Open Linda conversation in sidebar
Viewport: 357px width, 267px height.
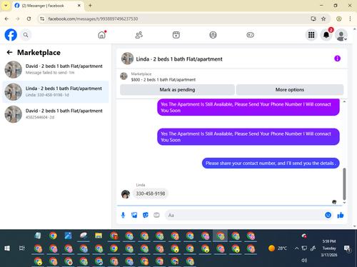(x=56, y=91)
